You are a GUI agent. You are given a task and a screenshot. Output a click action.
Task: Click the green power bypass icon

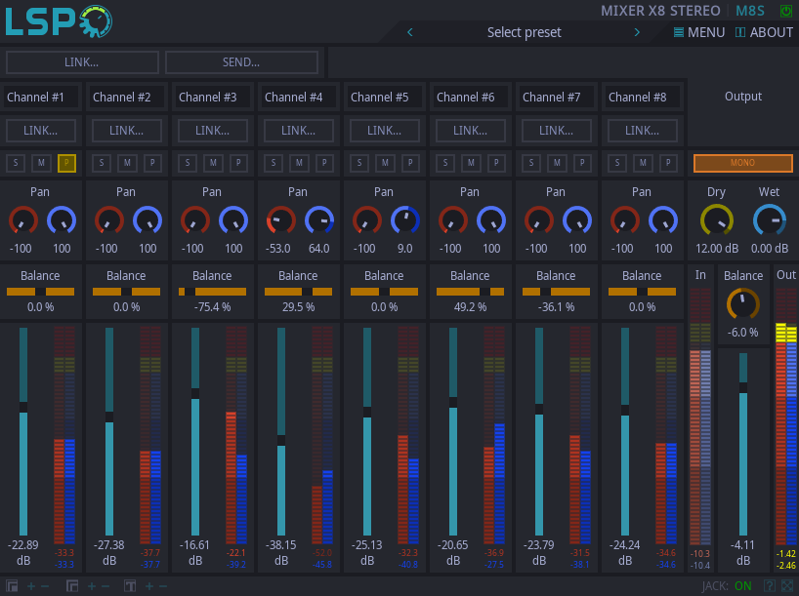[786, 11]
